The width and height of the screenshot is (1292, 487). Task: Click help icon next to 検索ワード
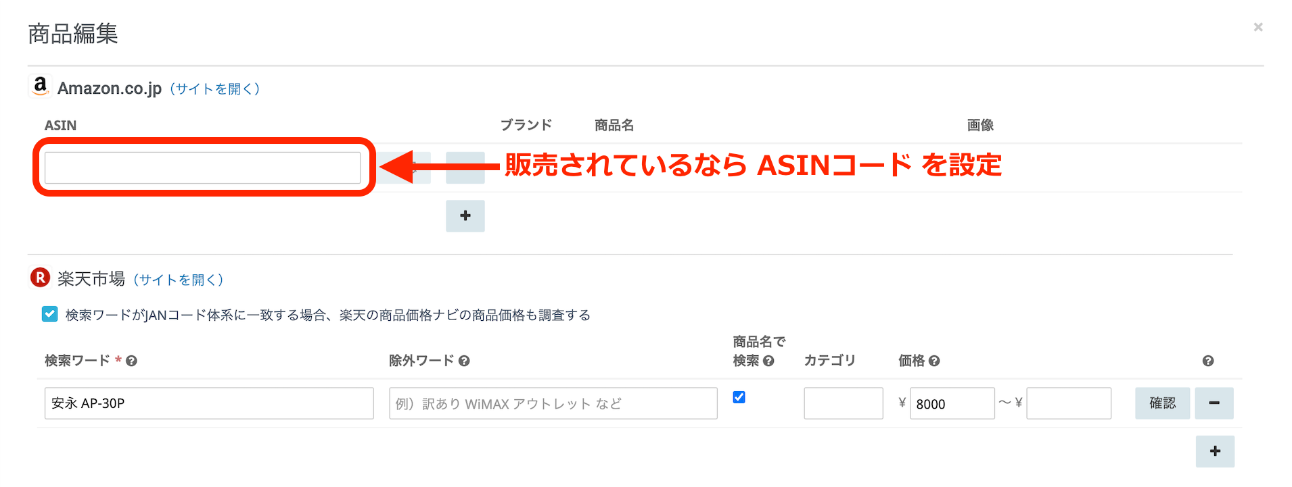pos(132,361)
